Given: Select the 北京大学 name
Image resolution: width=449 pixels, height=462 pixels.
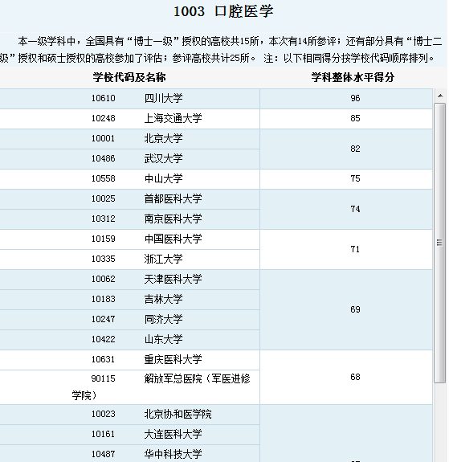Looking at the screenshot, I should point(164,138).
